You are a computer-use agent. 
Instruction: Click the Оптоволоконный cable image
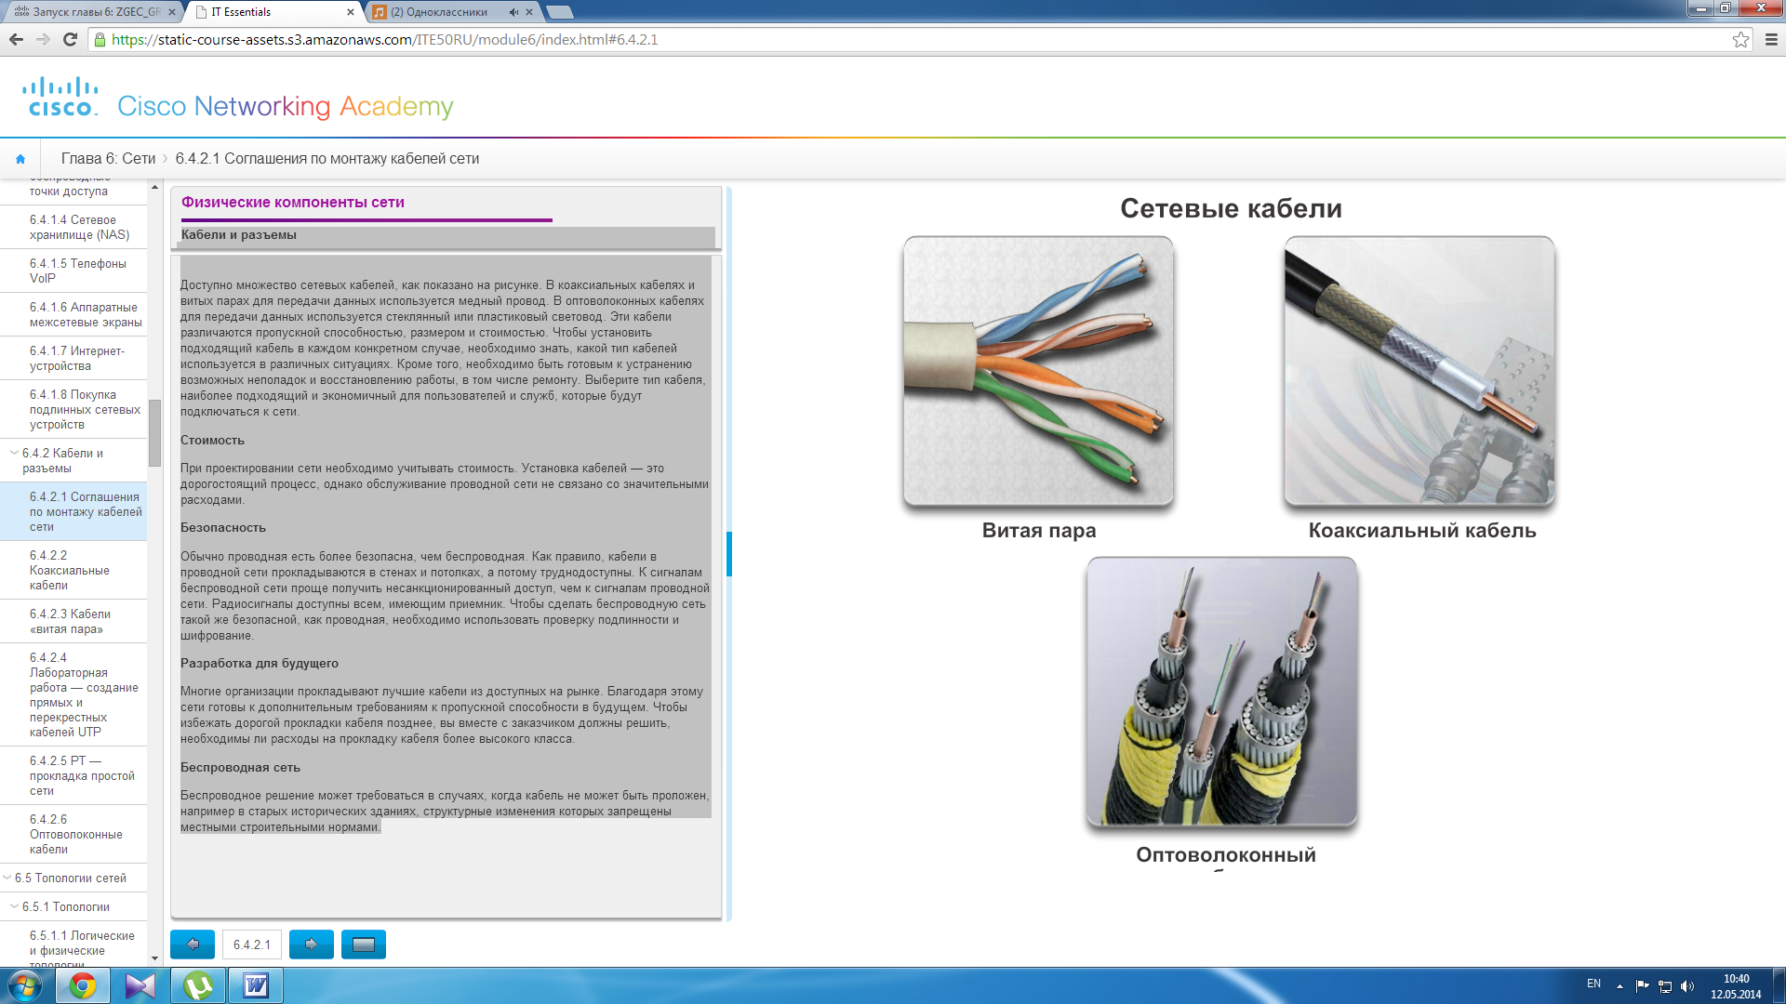[1222, 692]
